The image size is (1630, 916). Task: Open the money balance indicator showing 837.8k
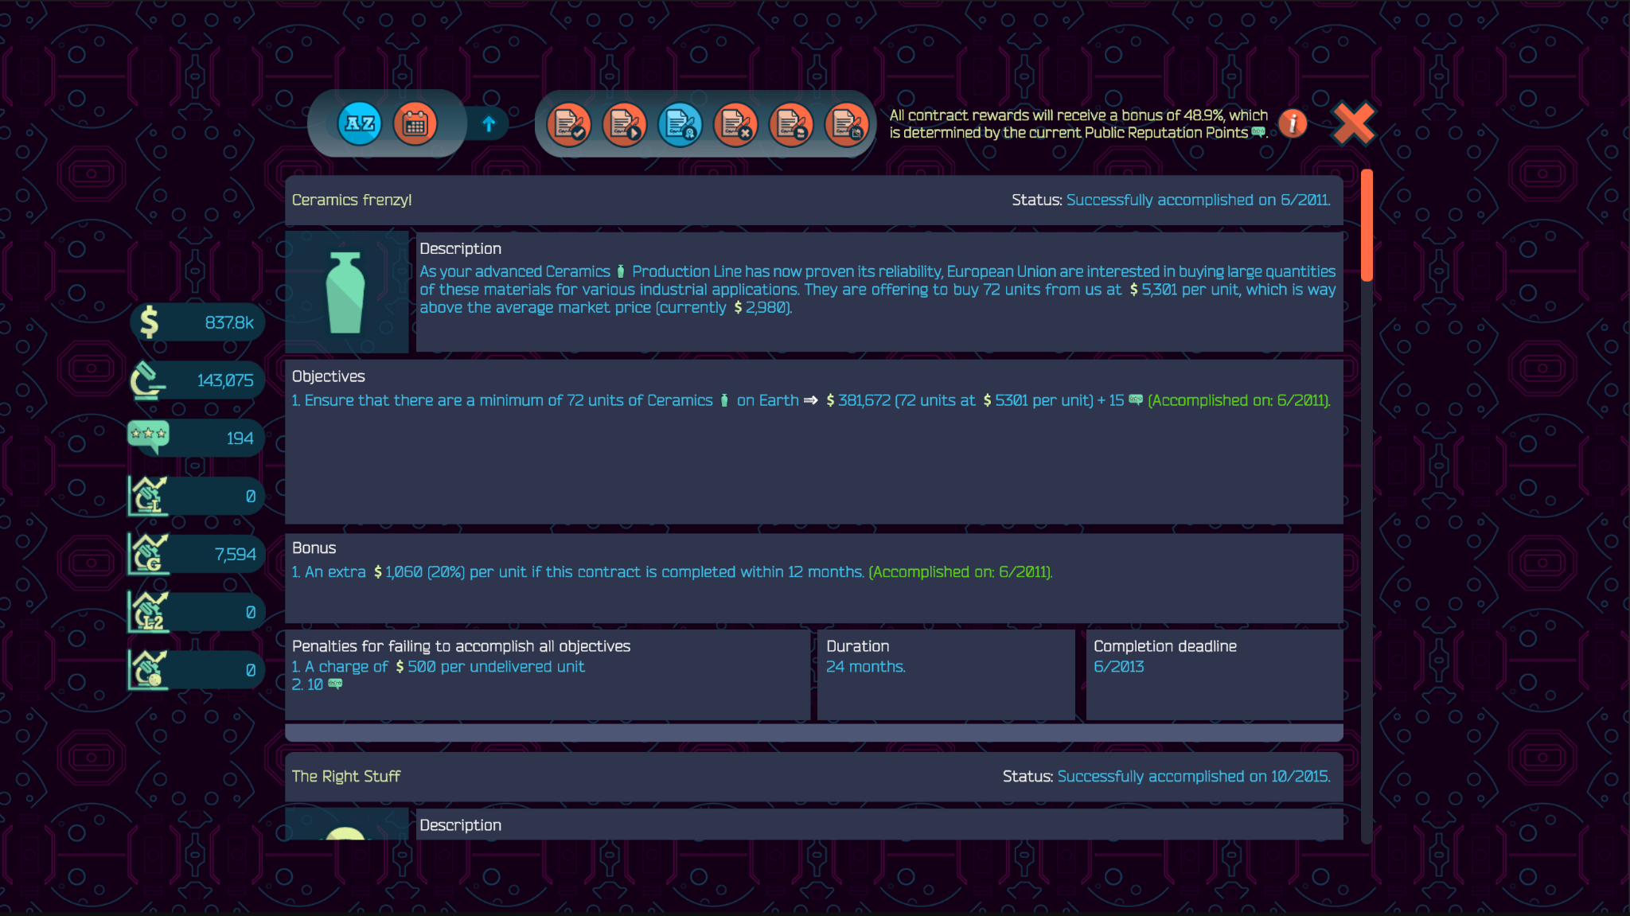197,322
